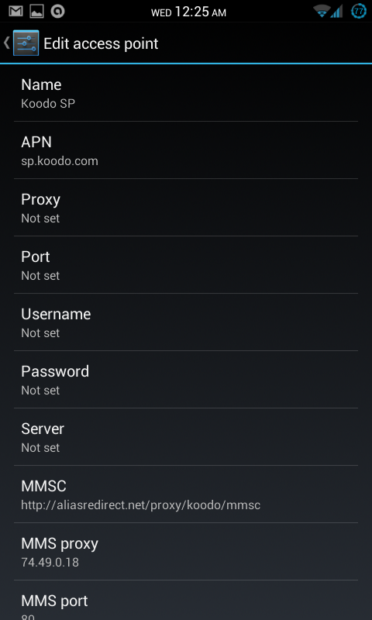This screenshot has height=620, width=372.
Task: Tap the battery 77 percent indicator
Action: [x=359, y=12]
